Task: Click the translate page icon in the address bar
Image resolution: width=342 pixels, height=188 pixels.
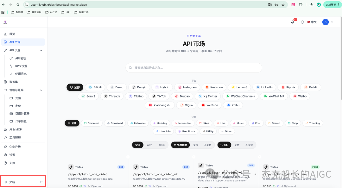Action: tap(270, 4)
